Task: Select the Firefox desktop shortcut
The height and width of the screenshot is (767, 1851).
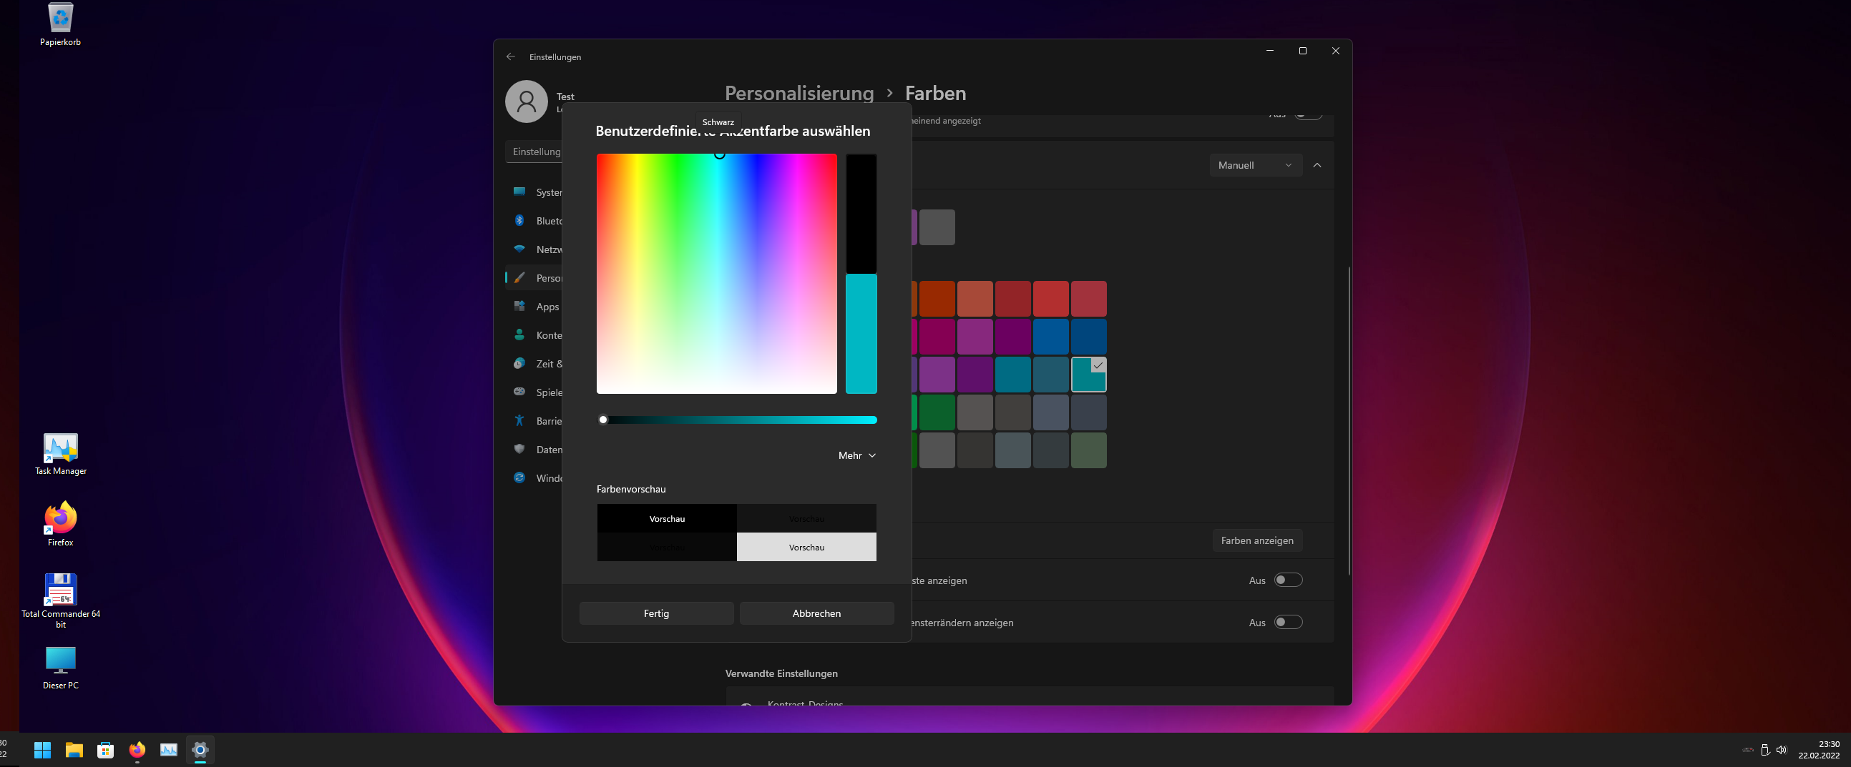Action: pos(61,524)
